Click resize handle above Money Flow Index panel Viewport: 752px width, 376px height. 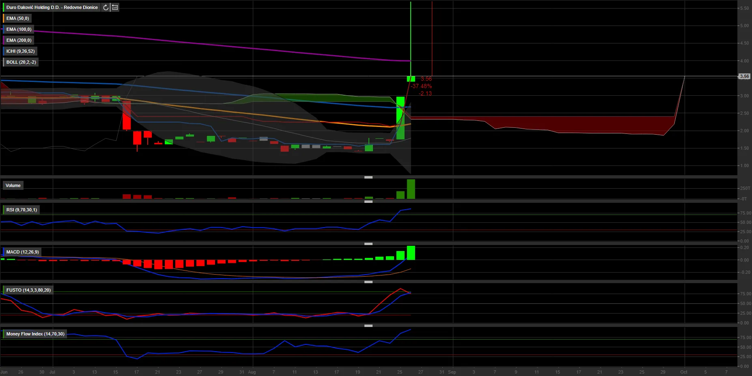368,326
